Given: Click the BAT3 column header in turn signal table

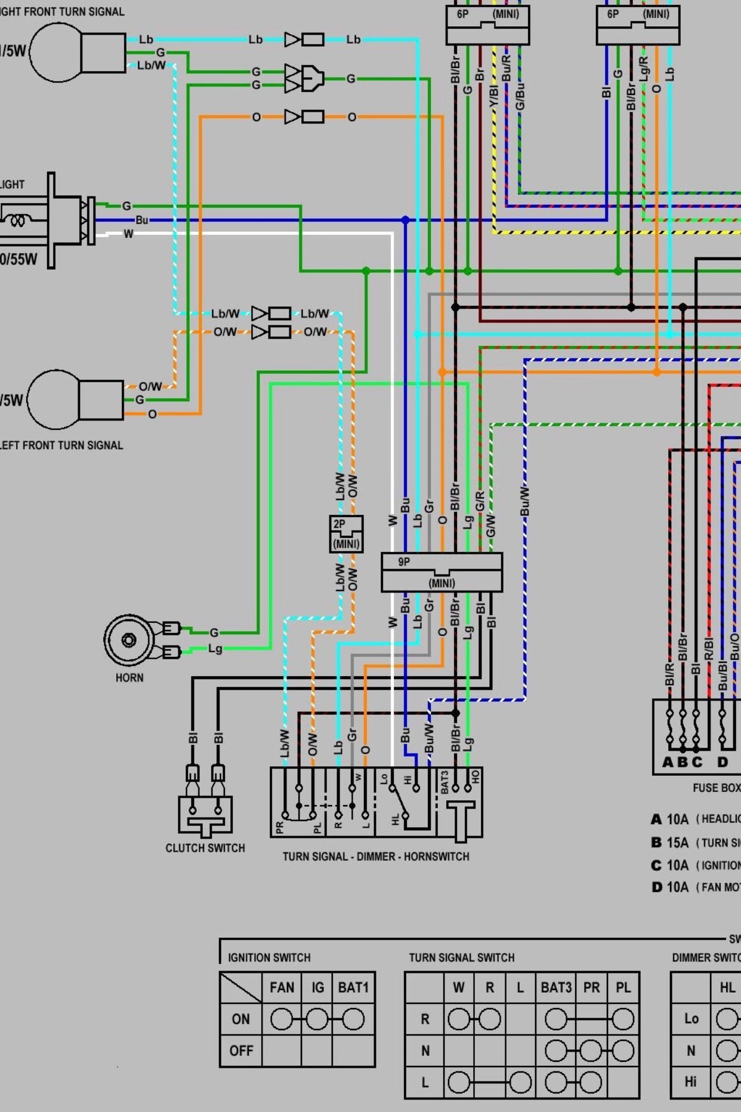Looking at the screenshot, I should pos(555,988).
